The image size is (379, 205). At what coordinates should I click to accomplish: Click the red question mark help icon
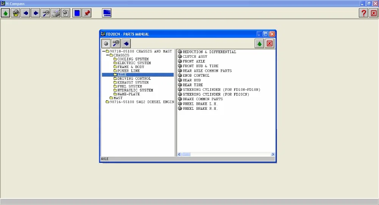pyautogui.click(x=363, y=13)
